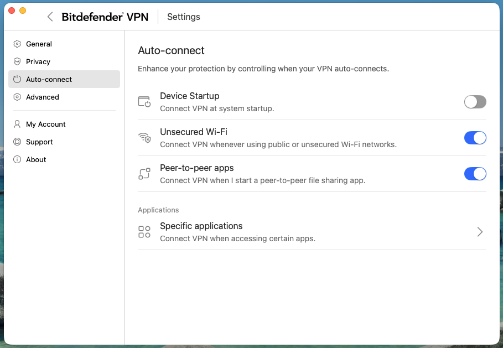The width and height of the screenshot is (503, 348).
Task: Click the Settings title in header
Action: (184, 17)
